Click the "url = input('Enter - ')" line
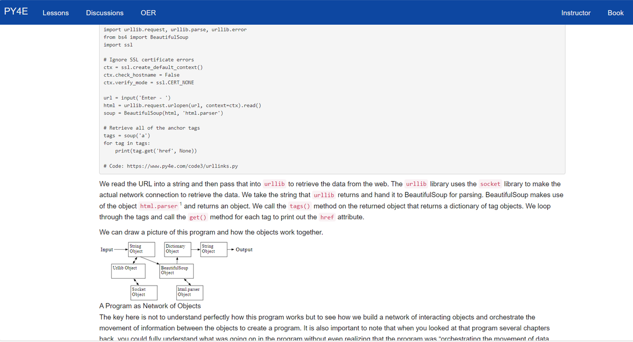The width and height of the screenshot is (633, 342). click(x=137, y=97)
